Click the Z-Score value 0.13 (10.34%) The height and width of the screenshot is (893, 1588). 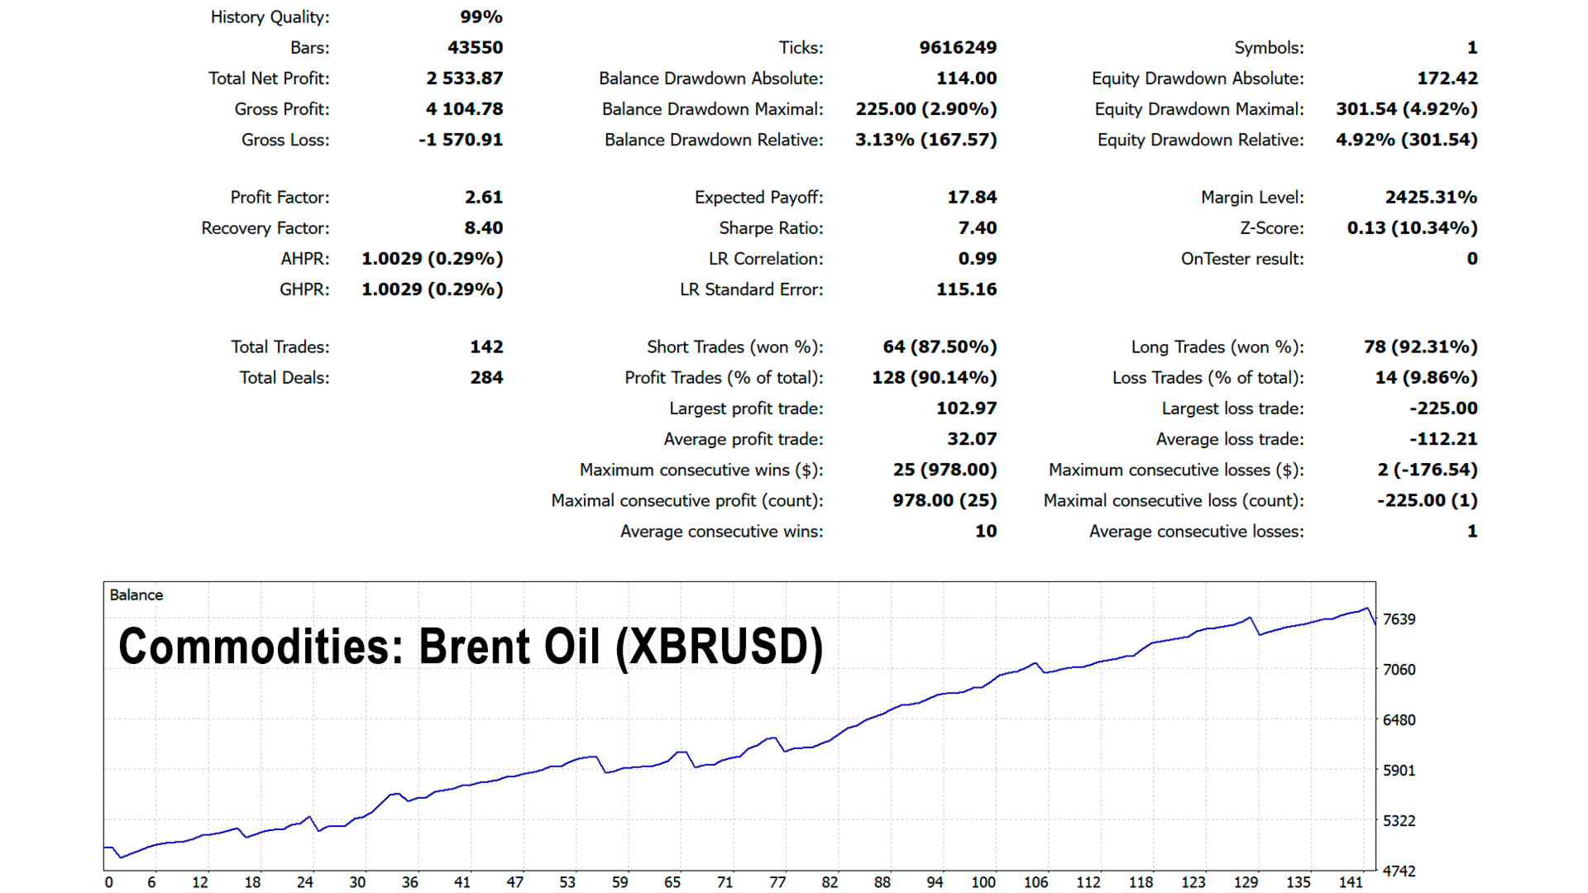point(1411,228)
